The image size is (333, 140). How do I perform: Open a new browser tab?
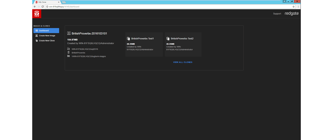pyautogui.click(x=64, y=2)
